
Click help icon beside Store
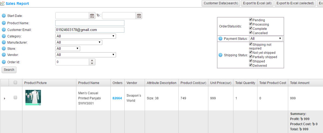click(x=4, y=49)
